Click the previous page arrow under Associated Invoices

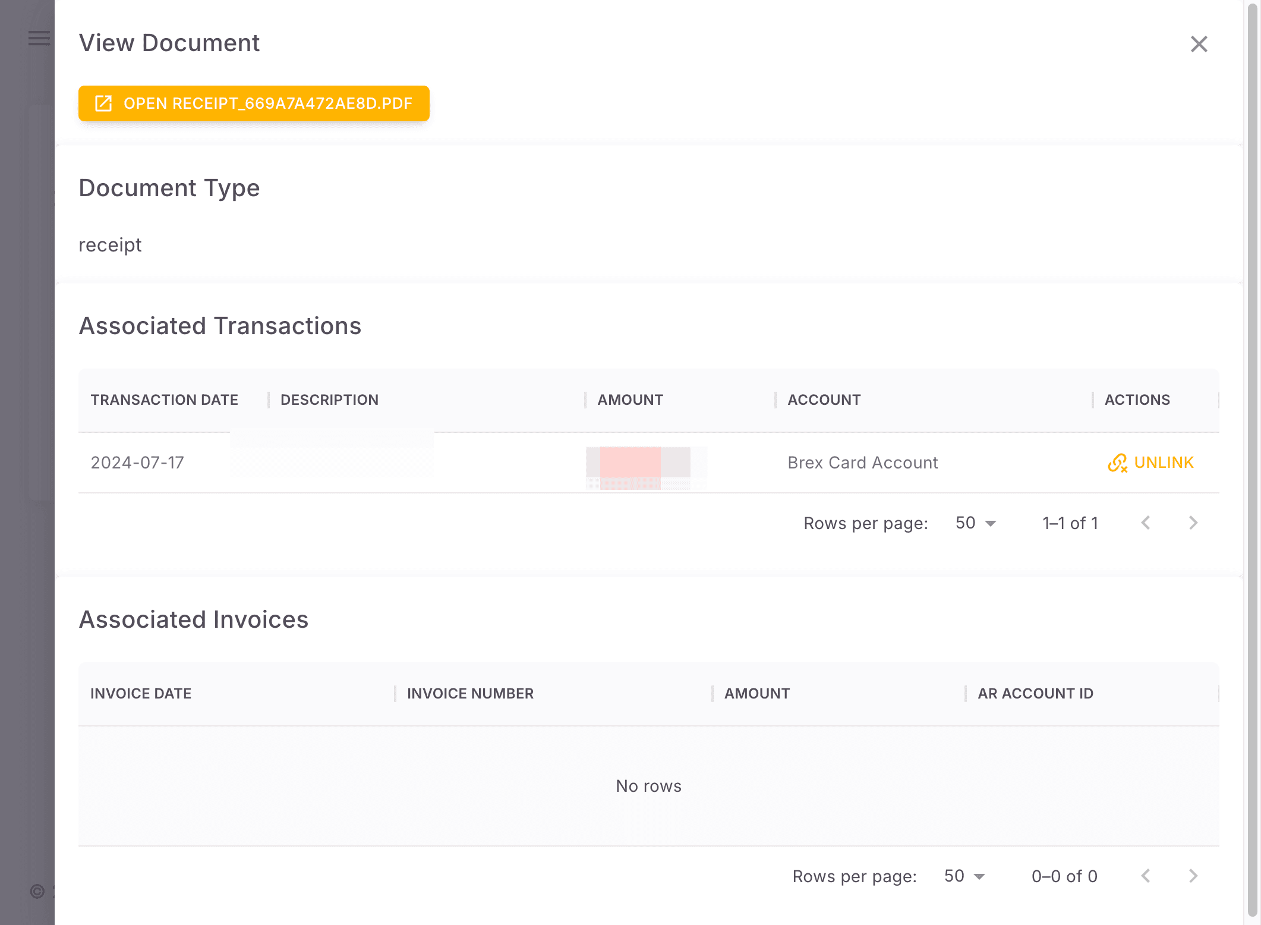tap(1146, 876)
